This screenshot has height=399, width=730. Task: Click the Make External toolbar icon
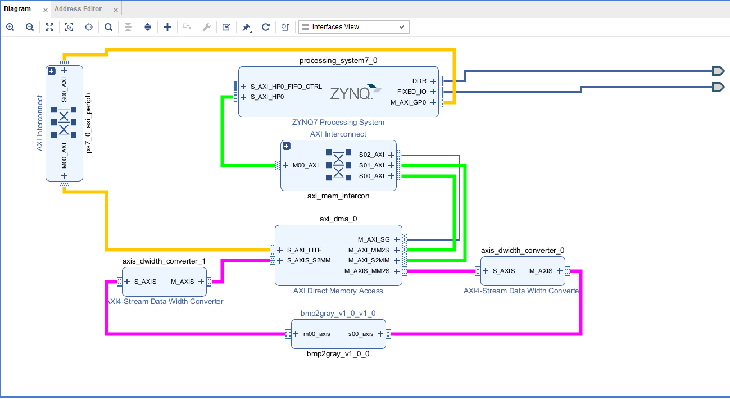click(x=187, y=27)
